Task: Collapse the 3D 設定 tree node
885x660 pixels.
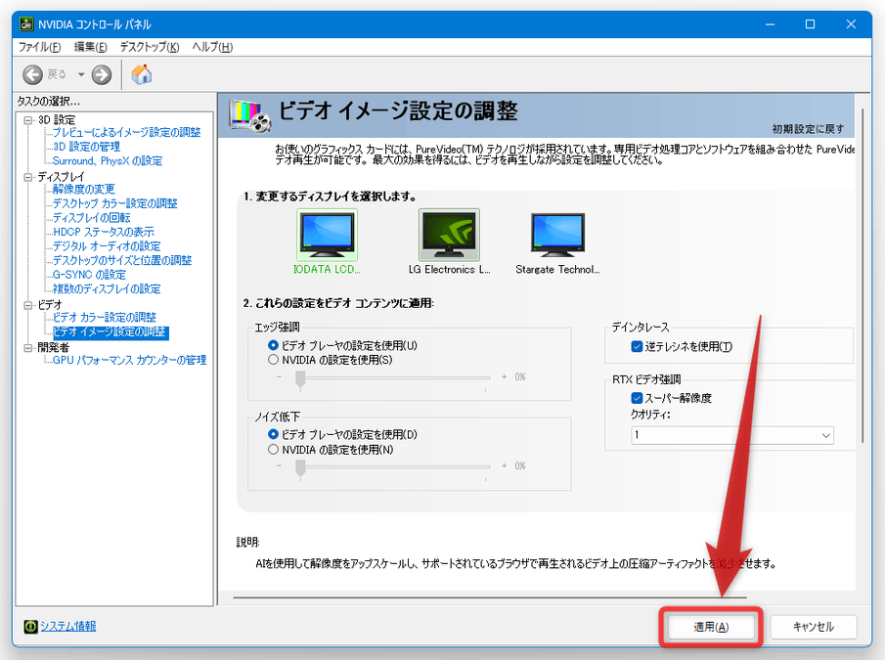Action: pos(28,120)
